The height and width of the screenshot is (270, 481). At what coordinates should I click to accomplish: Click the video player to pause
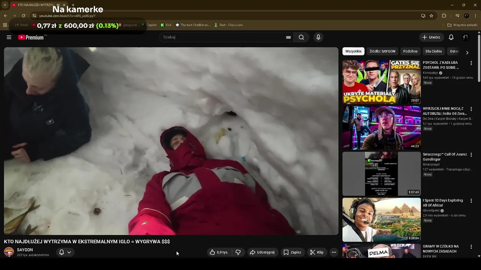(x=171, y=141)
